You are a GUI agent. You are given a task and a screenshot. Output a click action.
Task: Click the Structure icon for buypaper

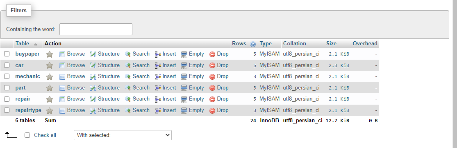coord(93,54)
